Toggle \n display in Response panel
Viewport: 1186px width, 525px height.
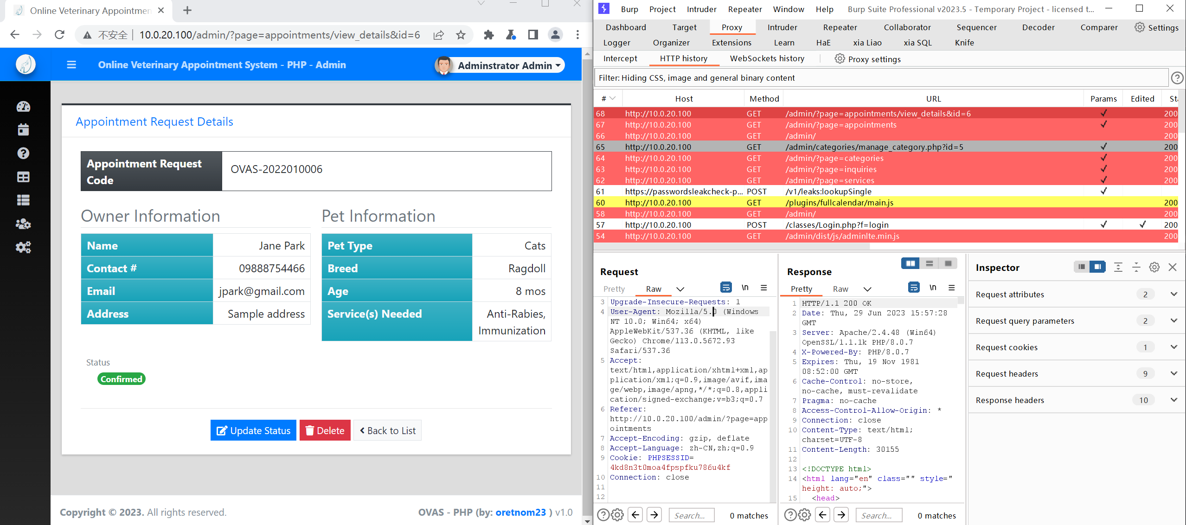(933, 288)
